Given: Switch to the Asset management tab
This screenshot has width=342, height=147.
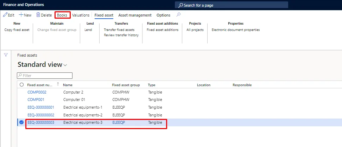Looking at the screenshot, I should 135,15.
